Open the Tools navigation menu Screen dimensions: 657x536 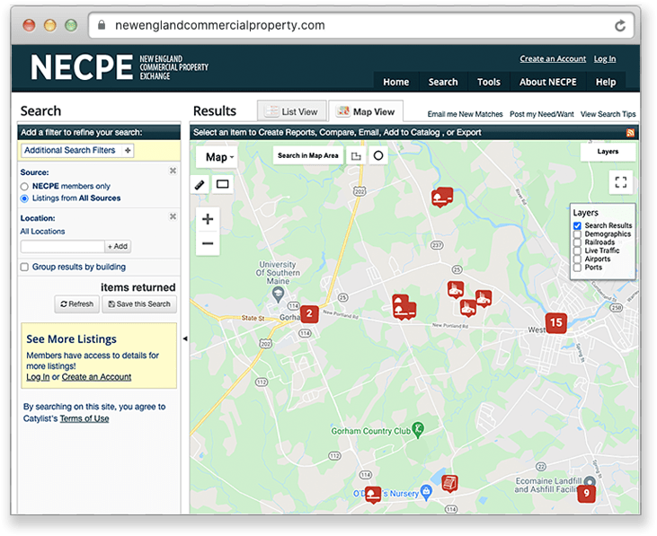[489, 82]
